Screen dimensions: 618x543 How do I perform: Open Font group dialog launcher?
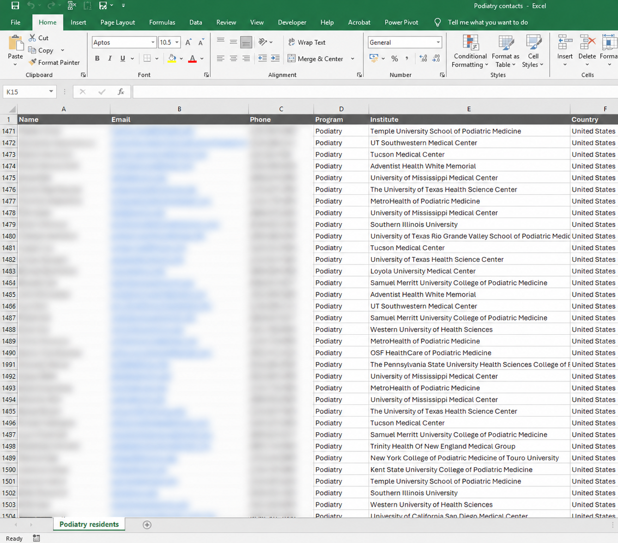[206, 75]
